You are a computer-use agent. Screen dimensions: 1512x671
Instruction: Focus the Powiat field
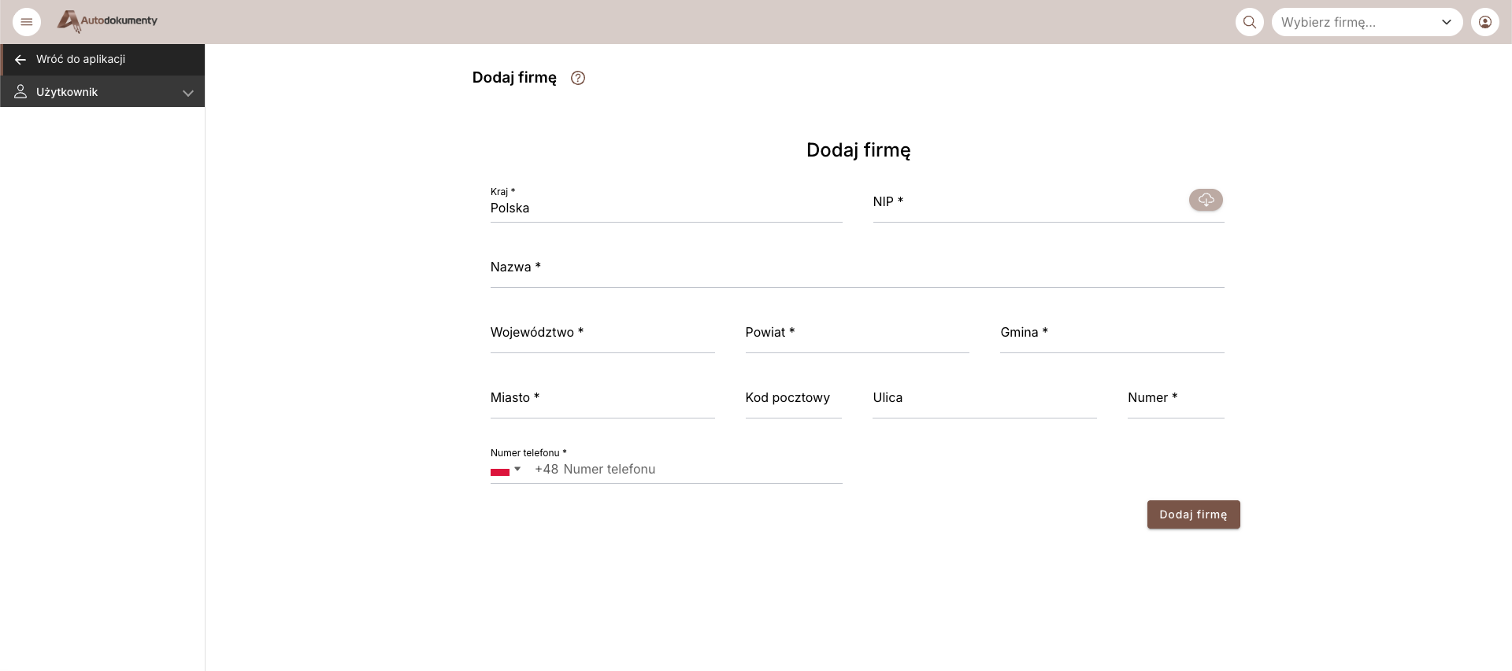click(857, 334)
